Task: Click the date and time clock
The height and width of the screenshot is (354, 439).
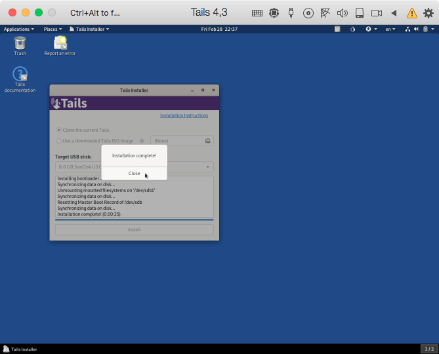Action: tap(219, 29)
